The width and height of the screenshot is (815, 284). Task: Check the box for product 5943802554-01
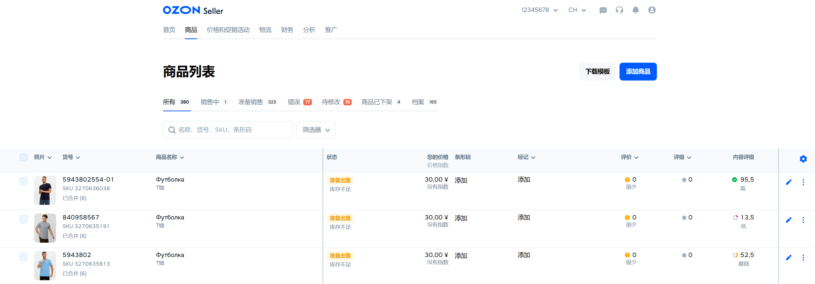coord(23,181)
